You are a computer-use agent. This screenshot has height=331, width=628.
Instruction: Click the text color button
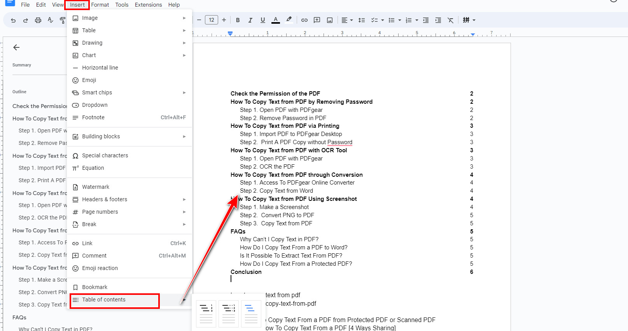pyautogui.click(x=276, y=20)
